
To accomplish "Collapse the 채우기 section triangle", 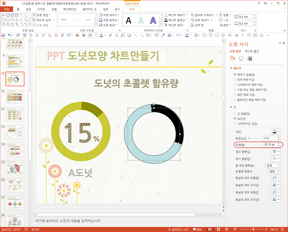I will (231, 68).
